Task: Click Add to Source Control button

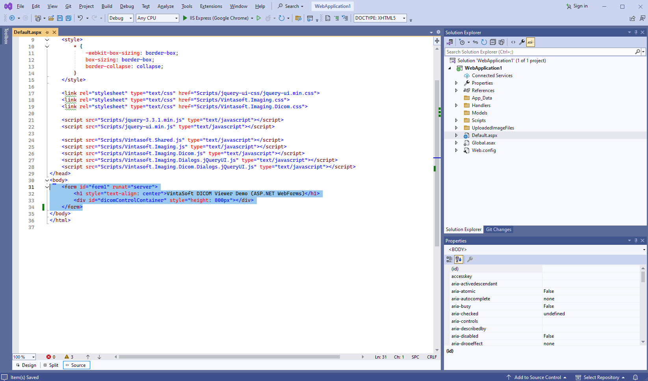Action: (x=537, y=377)
